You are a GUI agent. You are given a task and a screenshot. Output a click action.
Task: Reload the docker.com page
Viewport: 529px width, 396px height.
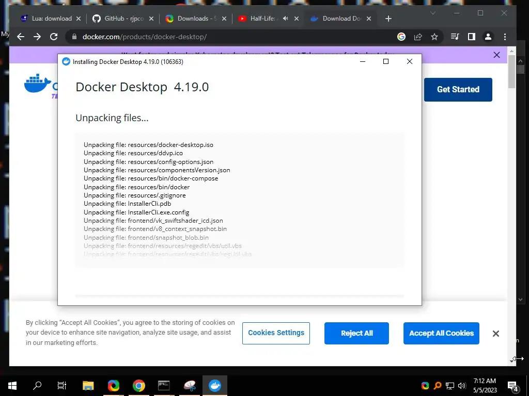tap(54, 37)
